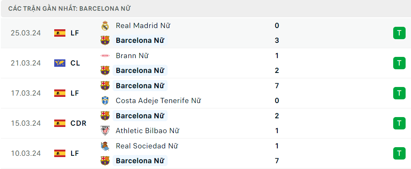411x169 pixels.
Task: Click the green T badge for 25.03.24 match
Action: click(399, 33)
